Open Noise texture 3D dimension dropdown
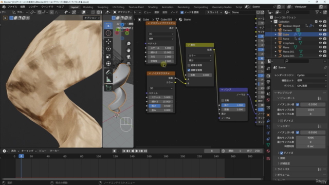The width and height of the screenshot is (329, 185). [x=161, y=88]
